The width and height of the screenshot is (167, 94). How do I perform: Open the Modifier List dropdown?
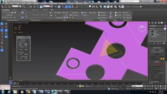point(165,29)
